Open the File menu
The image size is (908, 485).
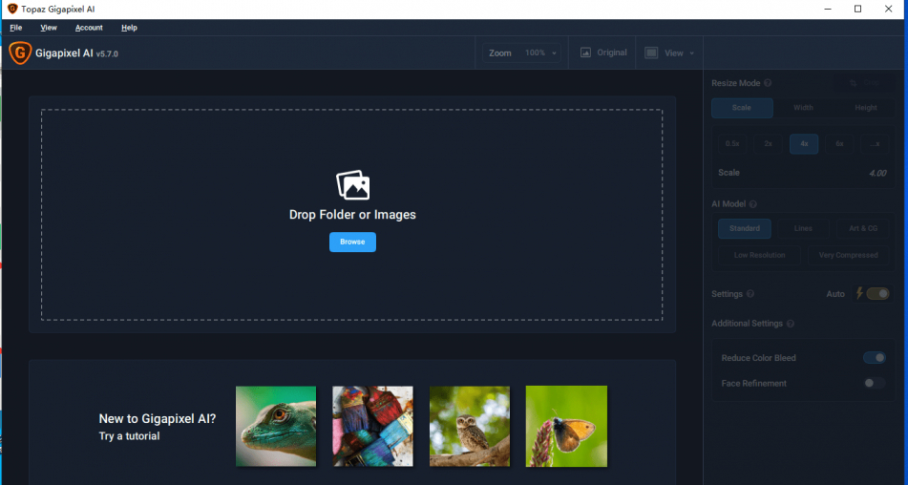[15, 27]
